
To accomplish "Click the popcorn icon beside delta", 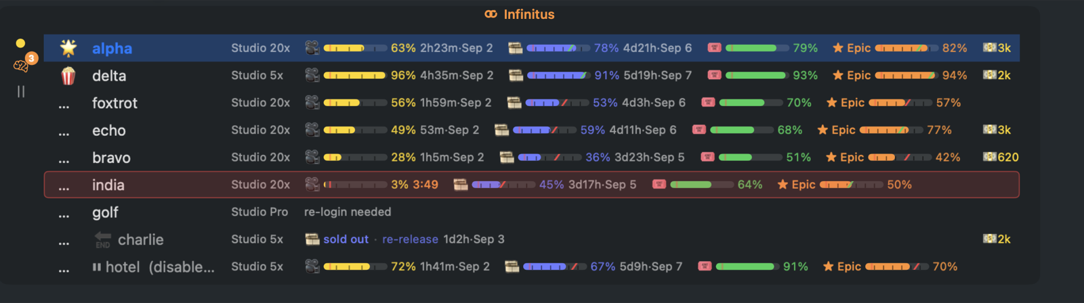I will pyautogui.click(x=68, y=76).
